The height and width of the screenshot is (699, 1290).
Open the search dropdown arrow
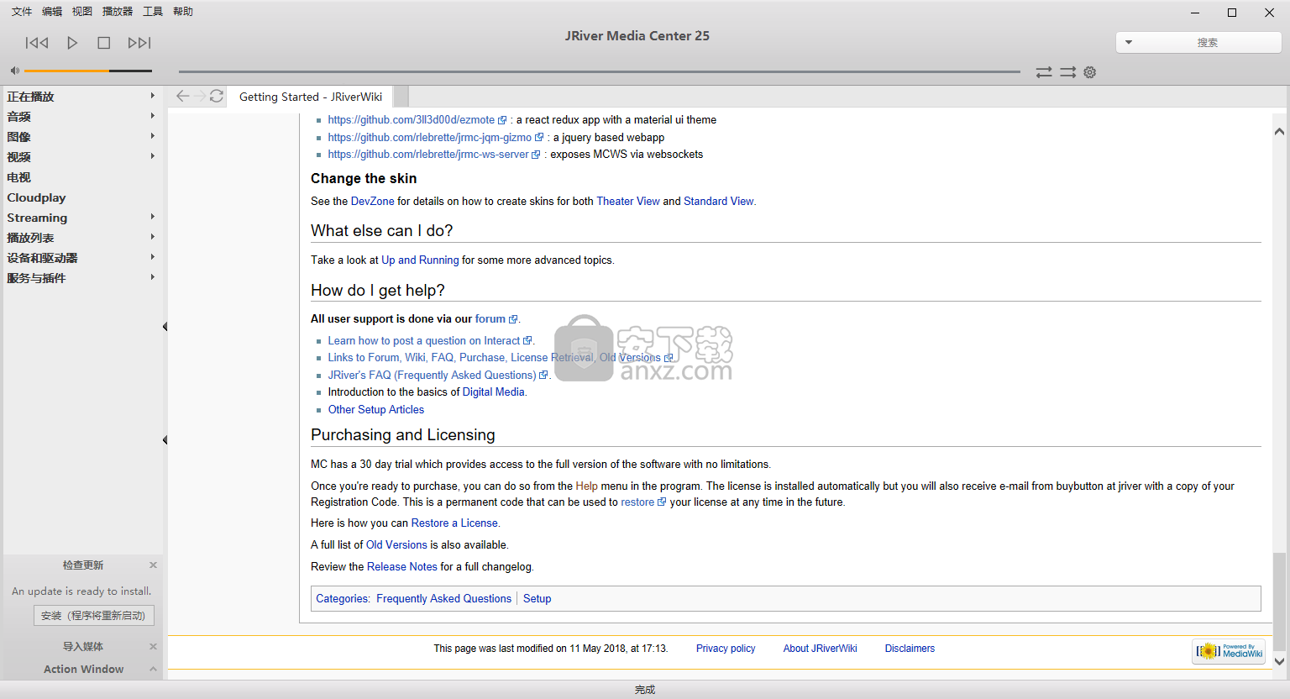pos(1129,42)
